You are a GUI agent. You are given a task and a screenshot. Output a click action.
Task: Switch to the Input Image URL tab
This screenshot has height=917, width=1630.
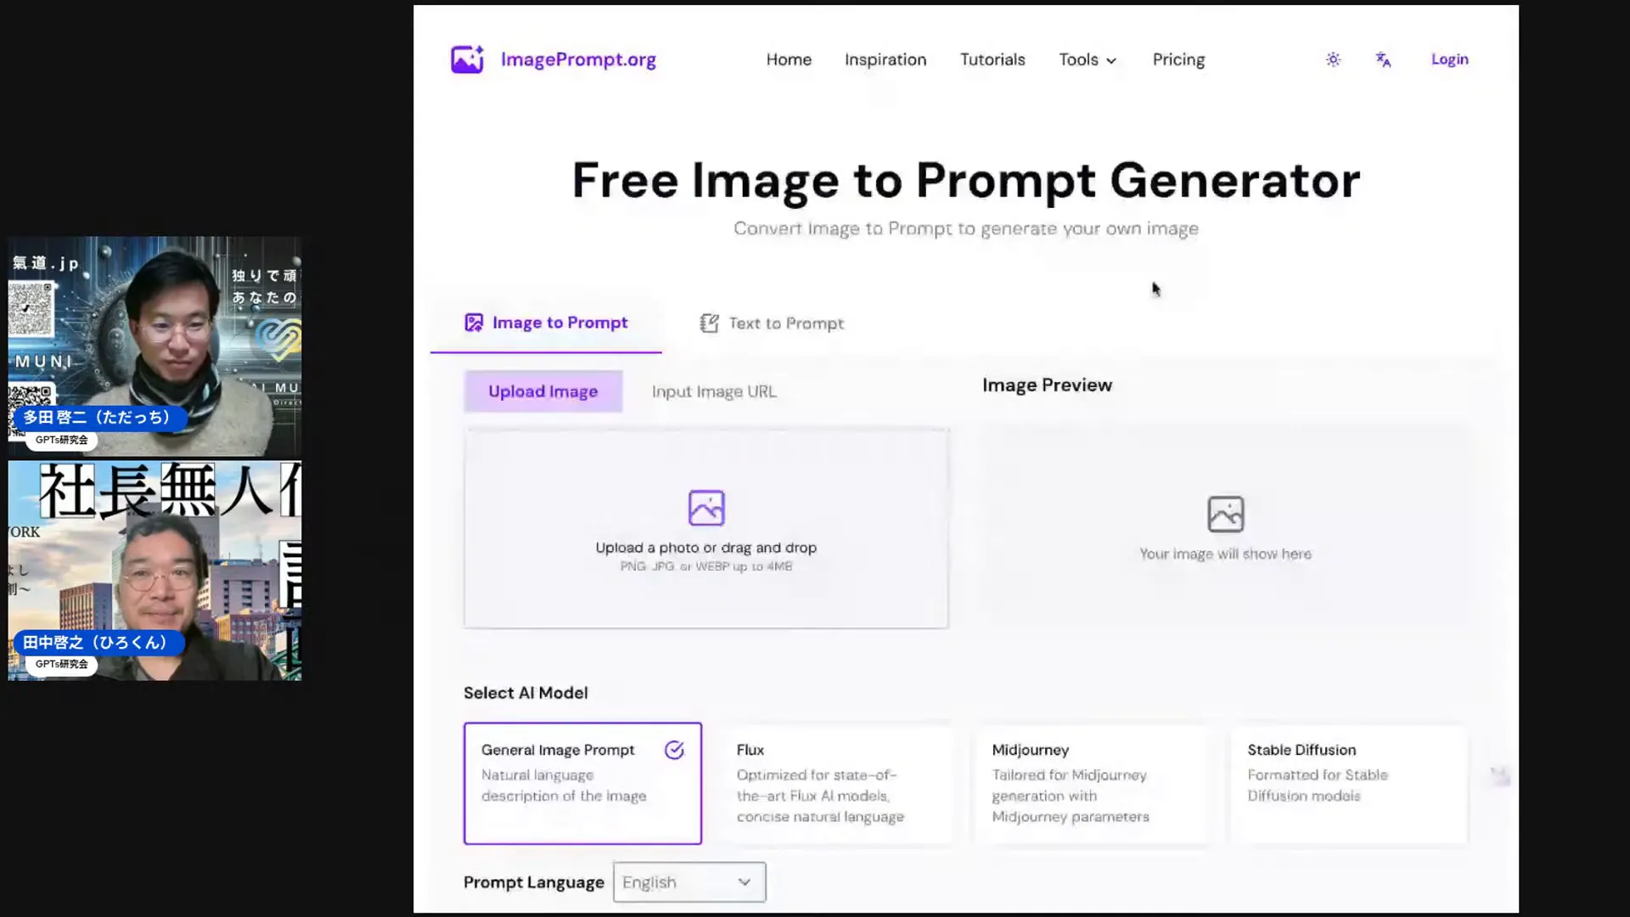click(x=714, y=391)
